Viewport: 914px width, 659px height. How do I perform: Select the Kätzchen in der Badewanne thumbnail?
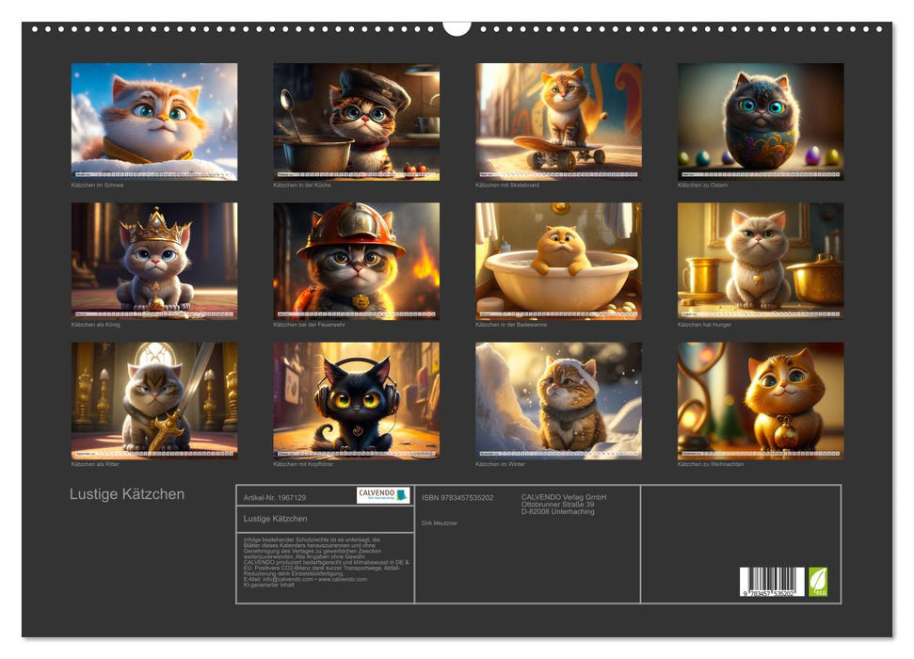pos(558,261)
